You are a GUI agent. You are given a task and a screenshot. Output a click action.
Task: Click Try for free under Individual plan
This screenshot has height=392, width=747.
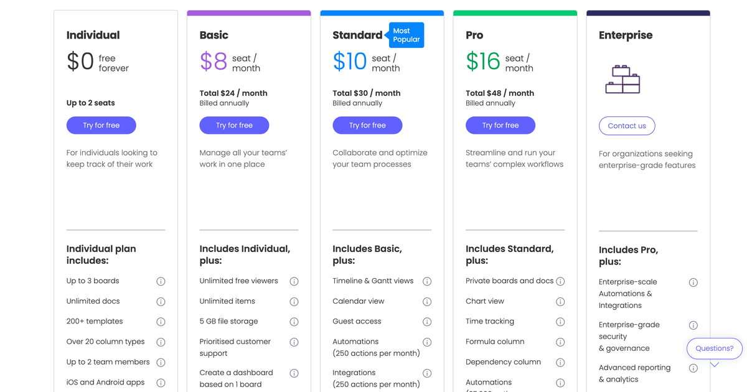tap(101, 126)
